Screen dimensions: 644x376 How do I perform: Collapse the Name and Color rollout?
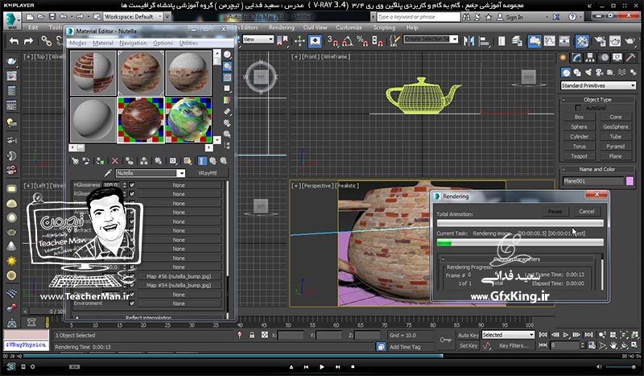(598, 169)
